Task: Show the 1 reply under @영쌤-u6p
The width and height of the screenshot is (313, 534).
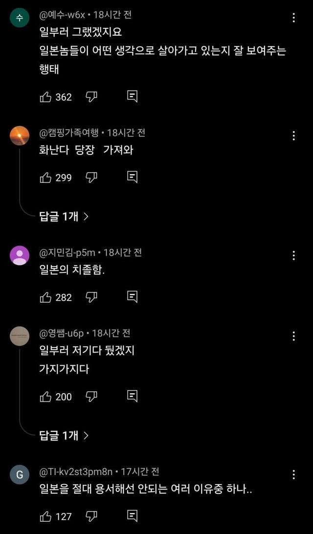Action: coord(64,435)
